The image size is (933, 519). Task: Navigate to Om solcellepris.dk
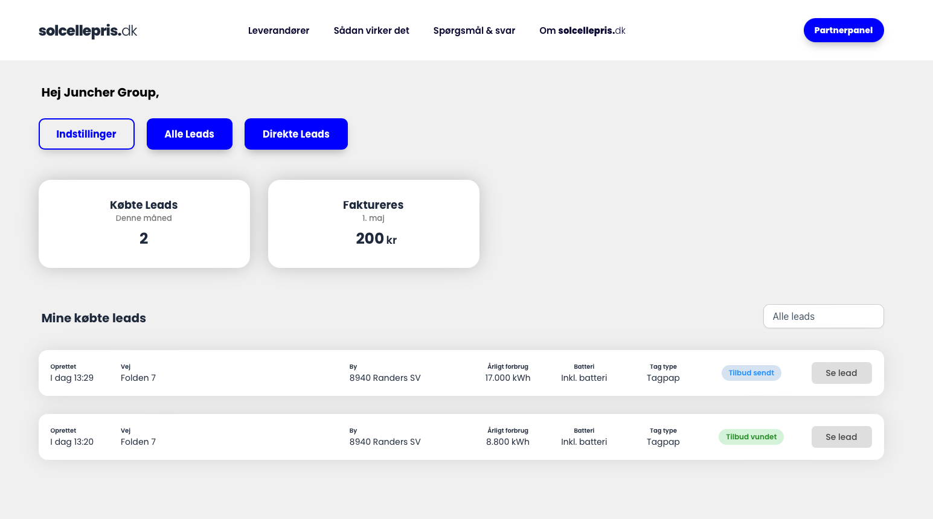pyautogui.click(x=582, y=31)
